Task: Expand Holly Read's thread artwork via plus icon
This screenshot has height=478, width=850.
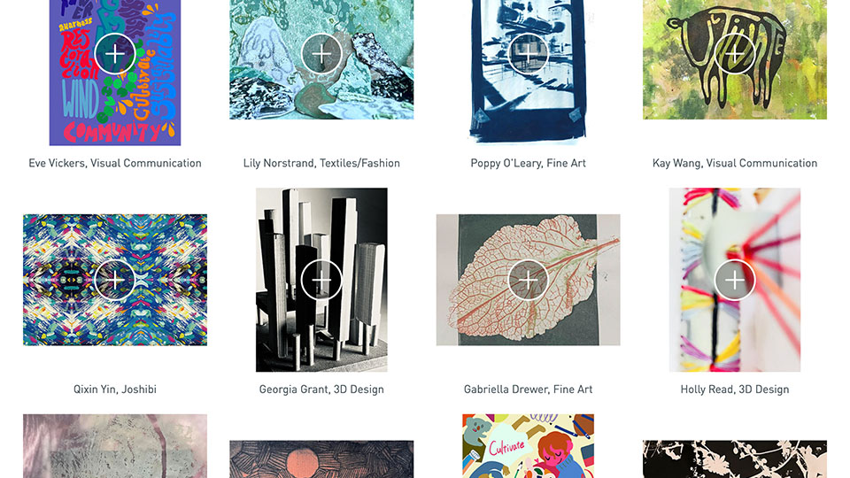Action: (735, 280)
